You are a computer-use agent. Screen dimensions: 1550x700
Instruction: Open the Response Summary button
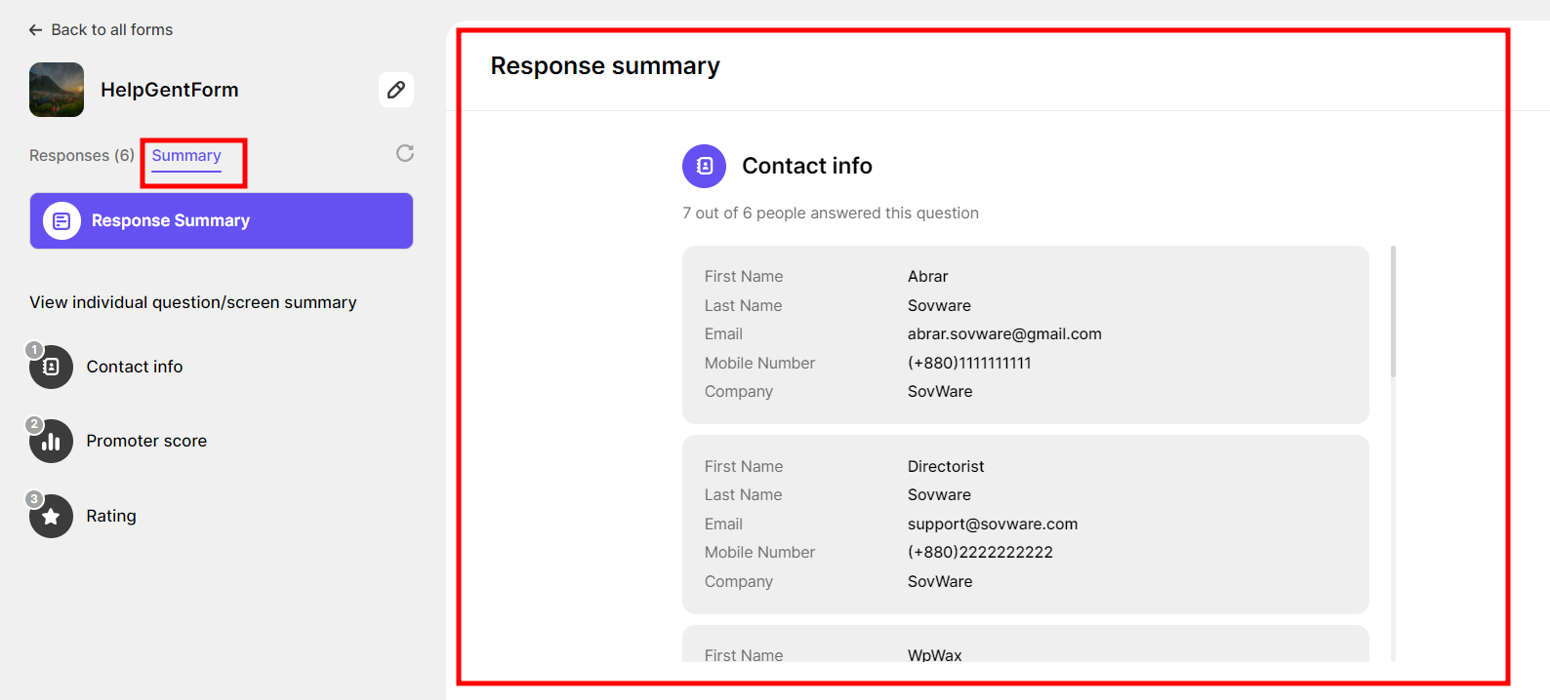222,221
